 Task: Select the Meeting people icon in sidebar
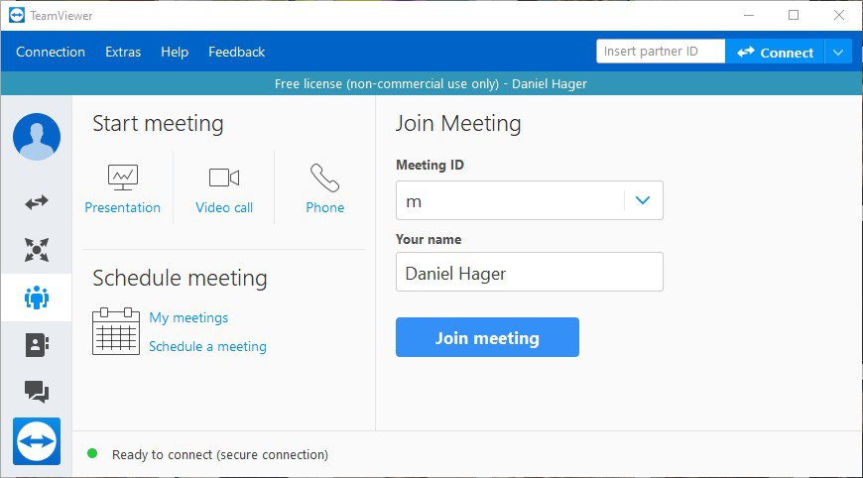click(37, 298)
